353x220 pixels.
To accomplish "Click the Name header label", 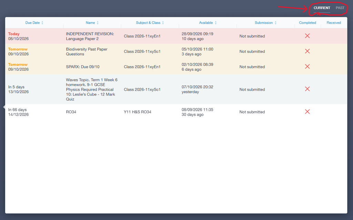I will [x=90, y=23].
